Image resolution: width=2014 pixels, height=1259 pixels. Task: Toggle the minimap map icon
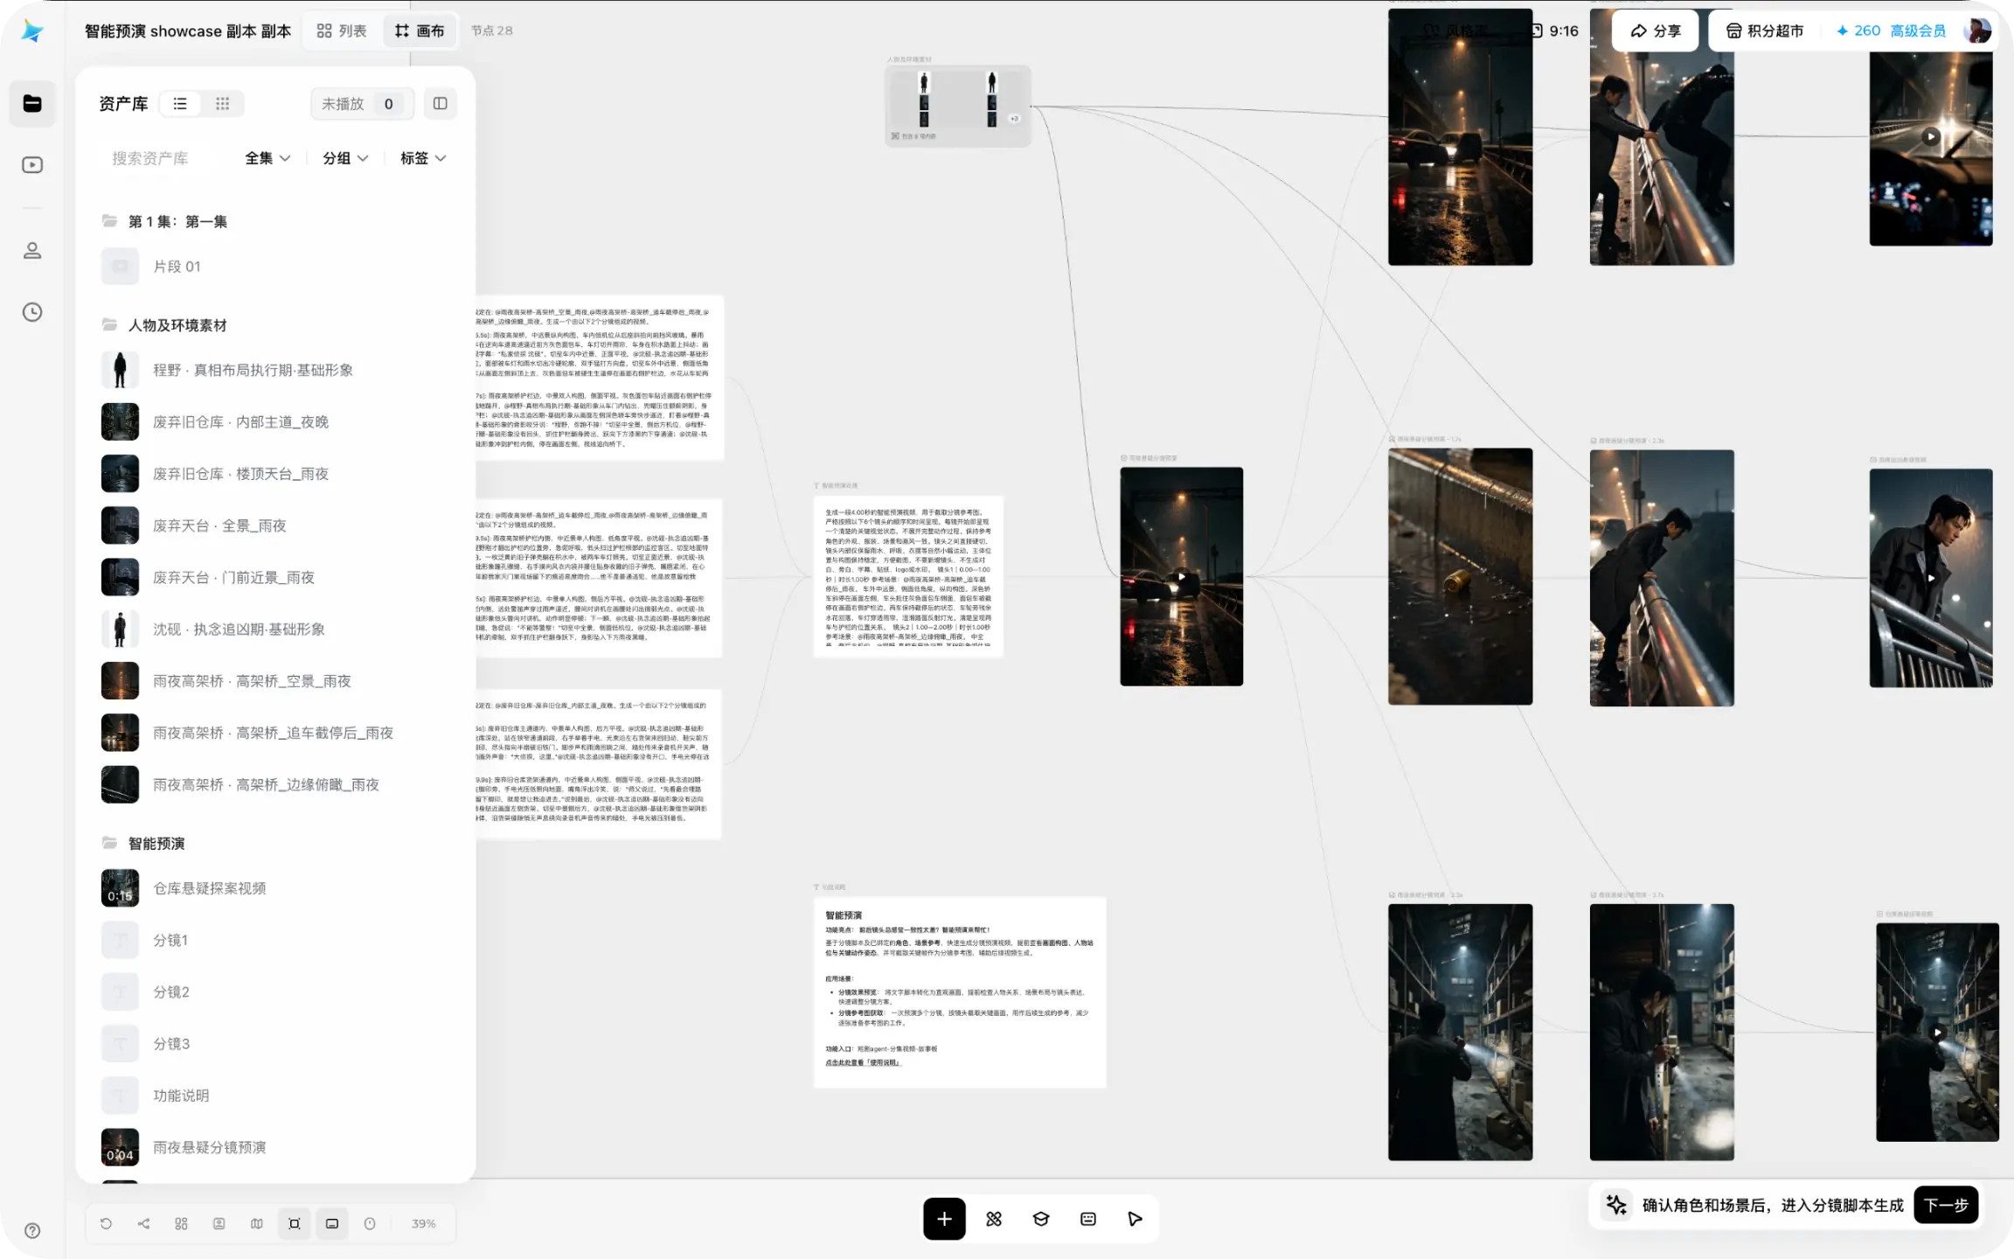[x=256, y=1223]
